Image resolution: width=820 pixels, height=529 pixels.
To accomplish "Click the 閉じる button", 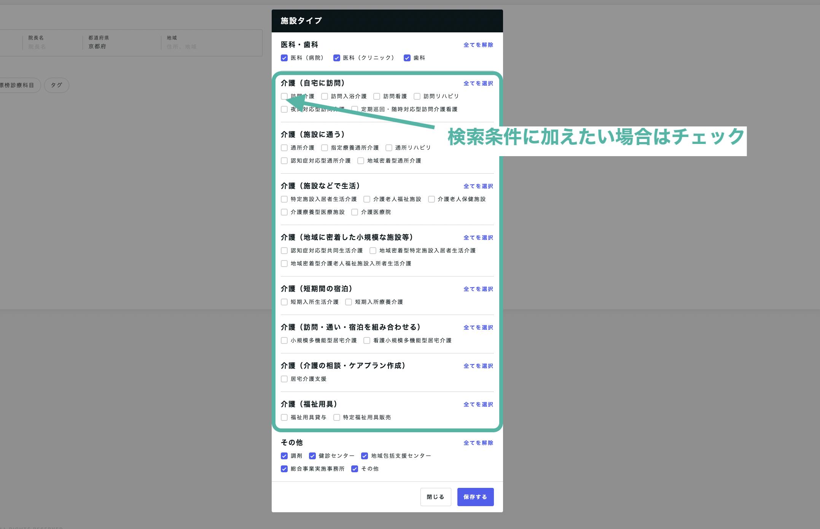I will pyautogui.click(x=436, y=497).
